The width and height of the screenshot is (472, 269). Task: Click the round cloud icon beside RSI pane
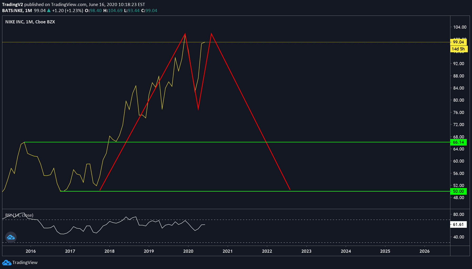tap(11, 237)
